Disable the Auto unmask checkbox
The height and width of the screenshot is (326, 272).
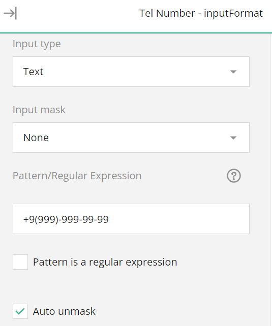click(x=20, y=311)
